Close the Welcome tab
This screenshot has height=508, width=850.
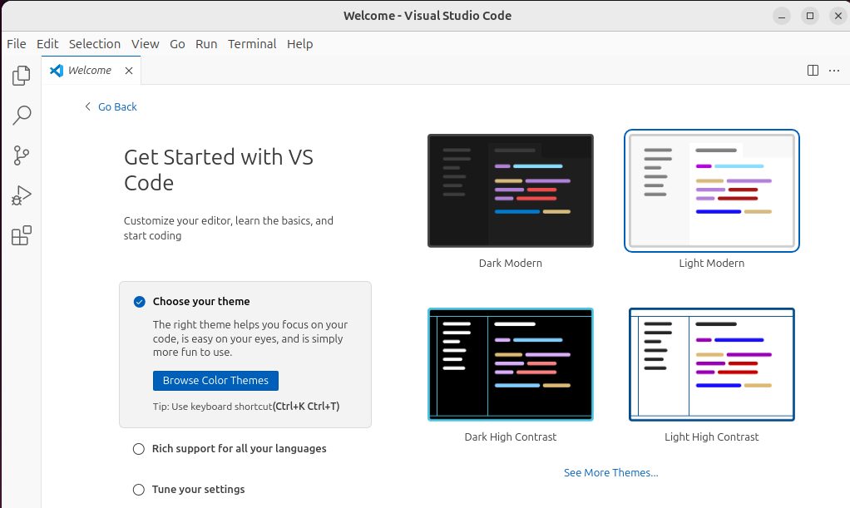click(x=128, y=71)
